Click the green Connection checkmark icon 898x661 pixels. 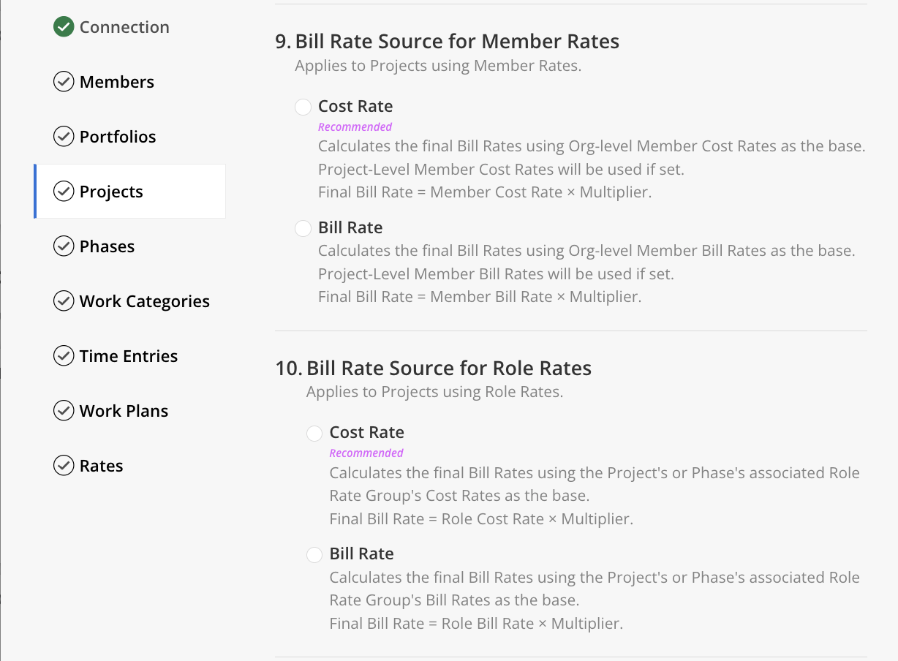[64, 27]
